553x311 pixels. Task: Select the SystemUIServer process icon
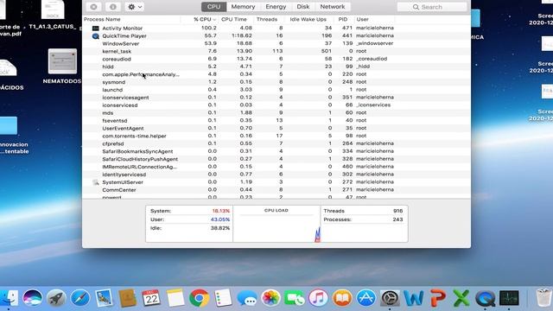click(96, 182)
